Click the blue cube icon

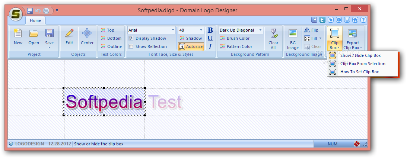coord(339,20)
